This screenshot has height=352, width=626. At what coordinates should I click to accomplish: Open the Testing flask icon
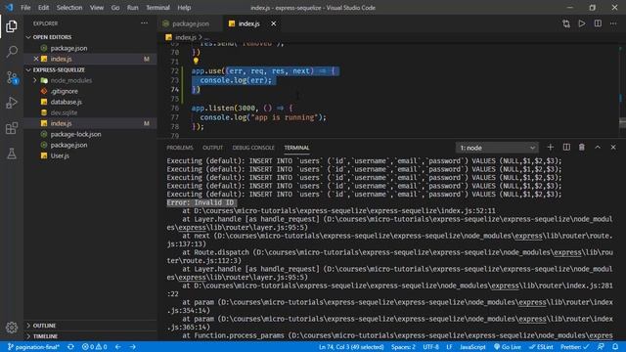tap(12, 154)
